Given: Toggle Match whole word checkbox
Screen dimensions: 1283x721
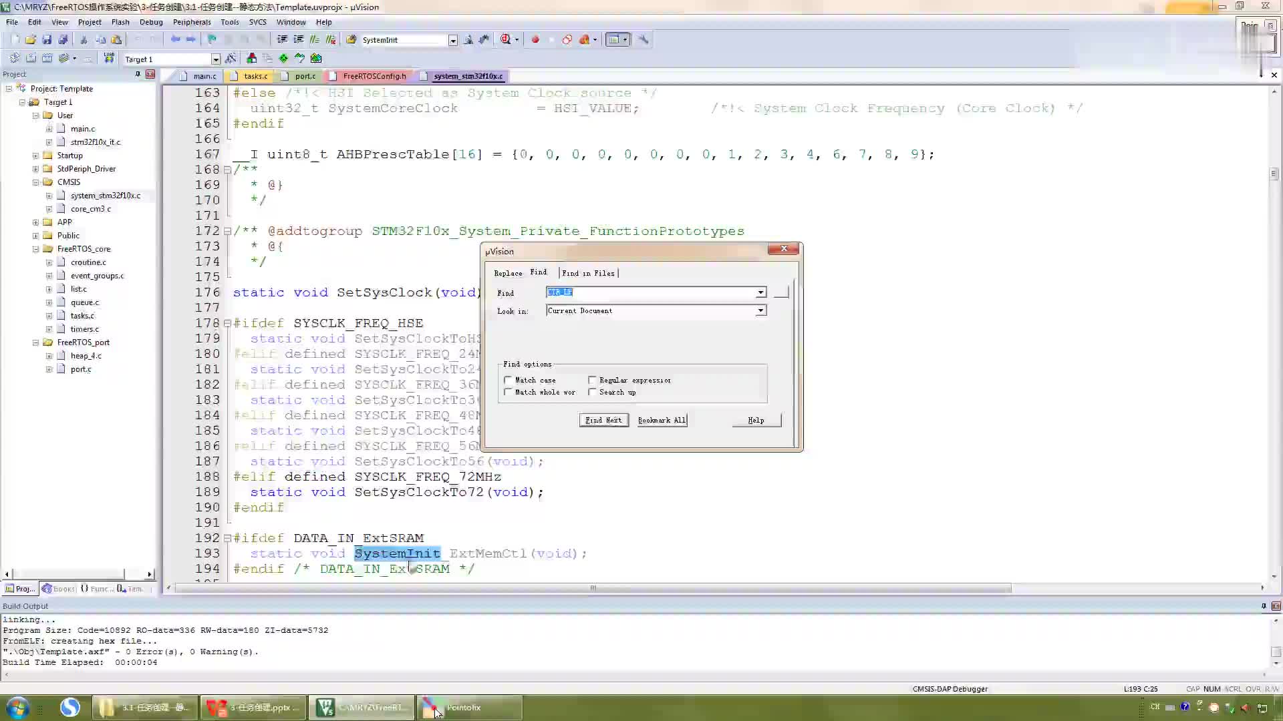Looking at the screenshot, I should click(508, 392).
